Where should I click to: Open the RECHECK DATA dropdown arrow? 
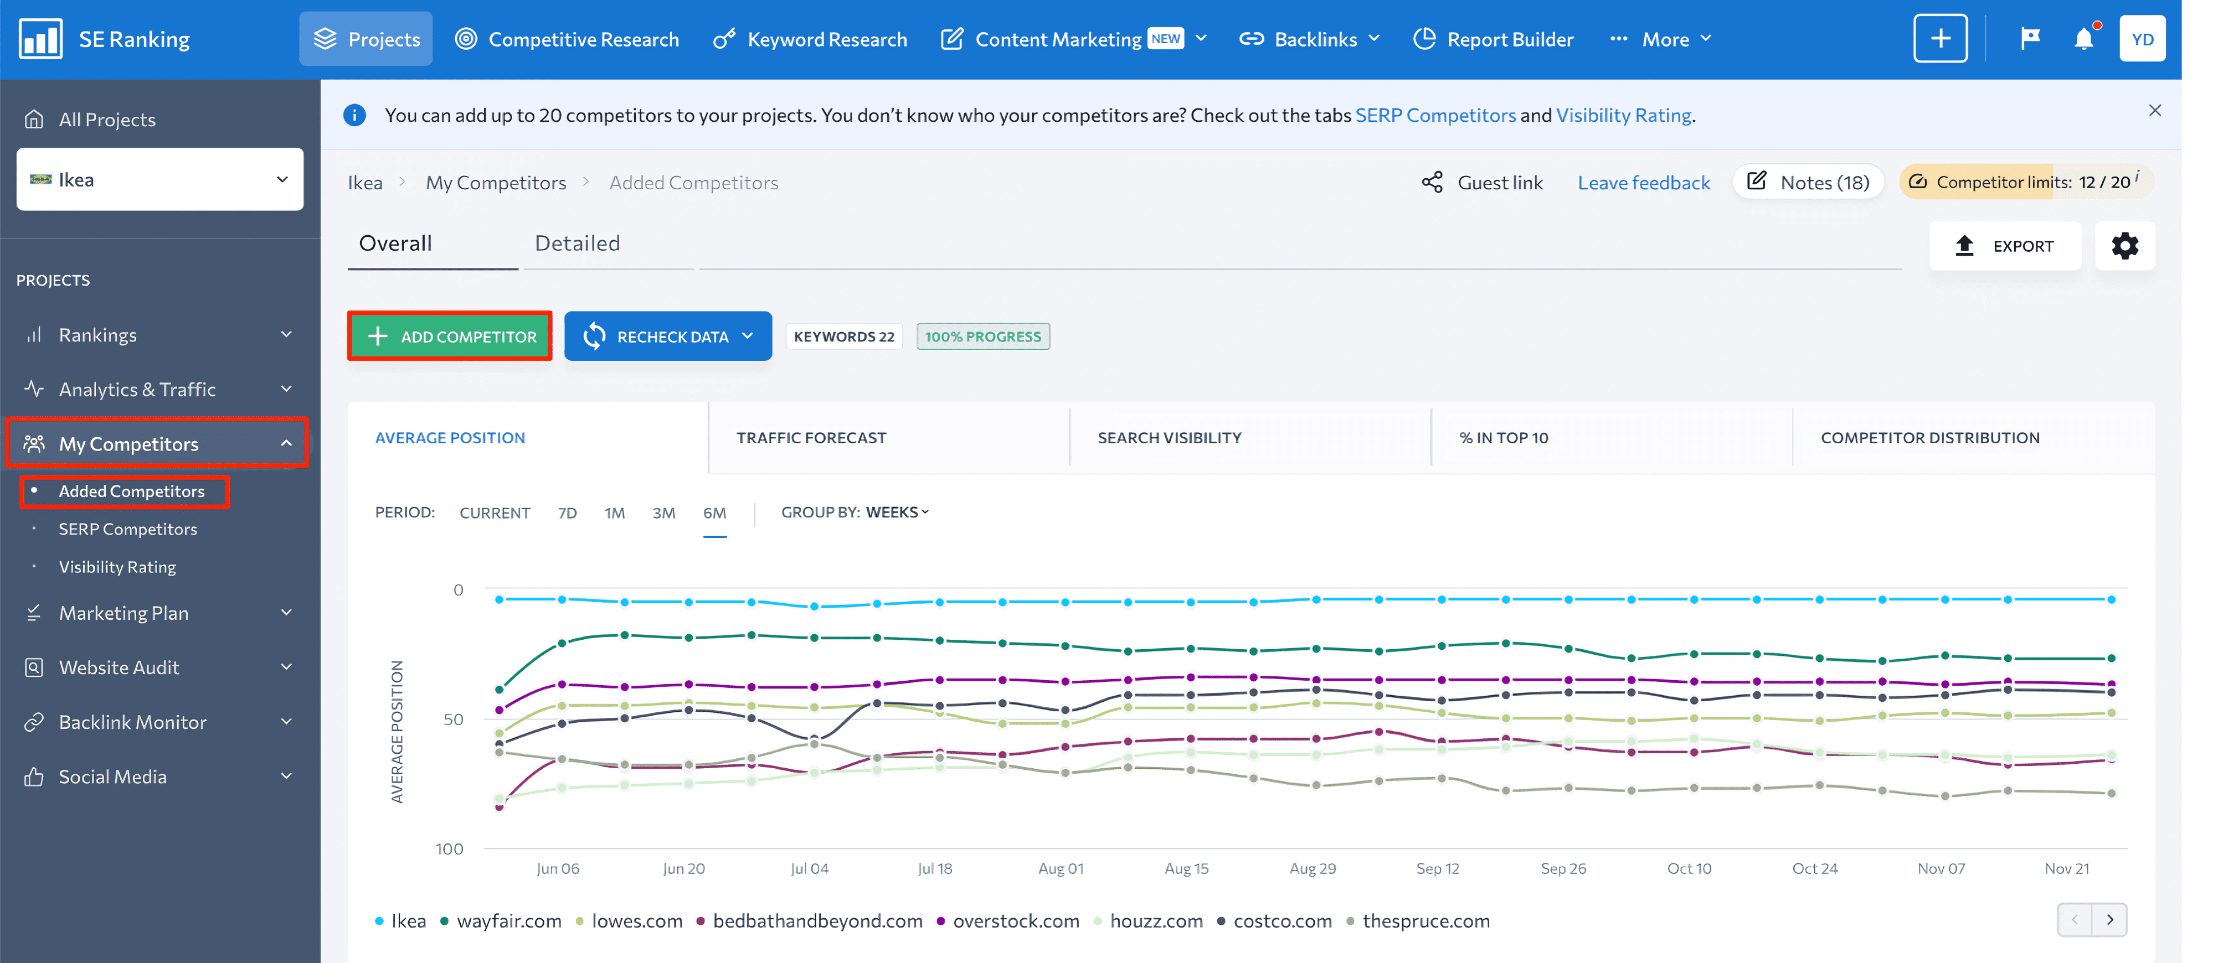coord(748,336)
